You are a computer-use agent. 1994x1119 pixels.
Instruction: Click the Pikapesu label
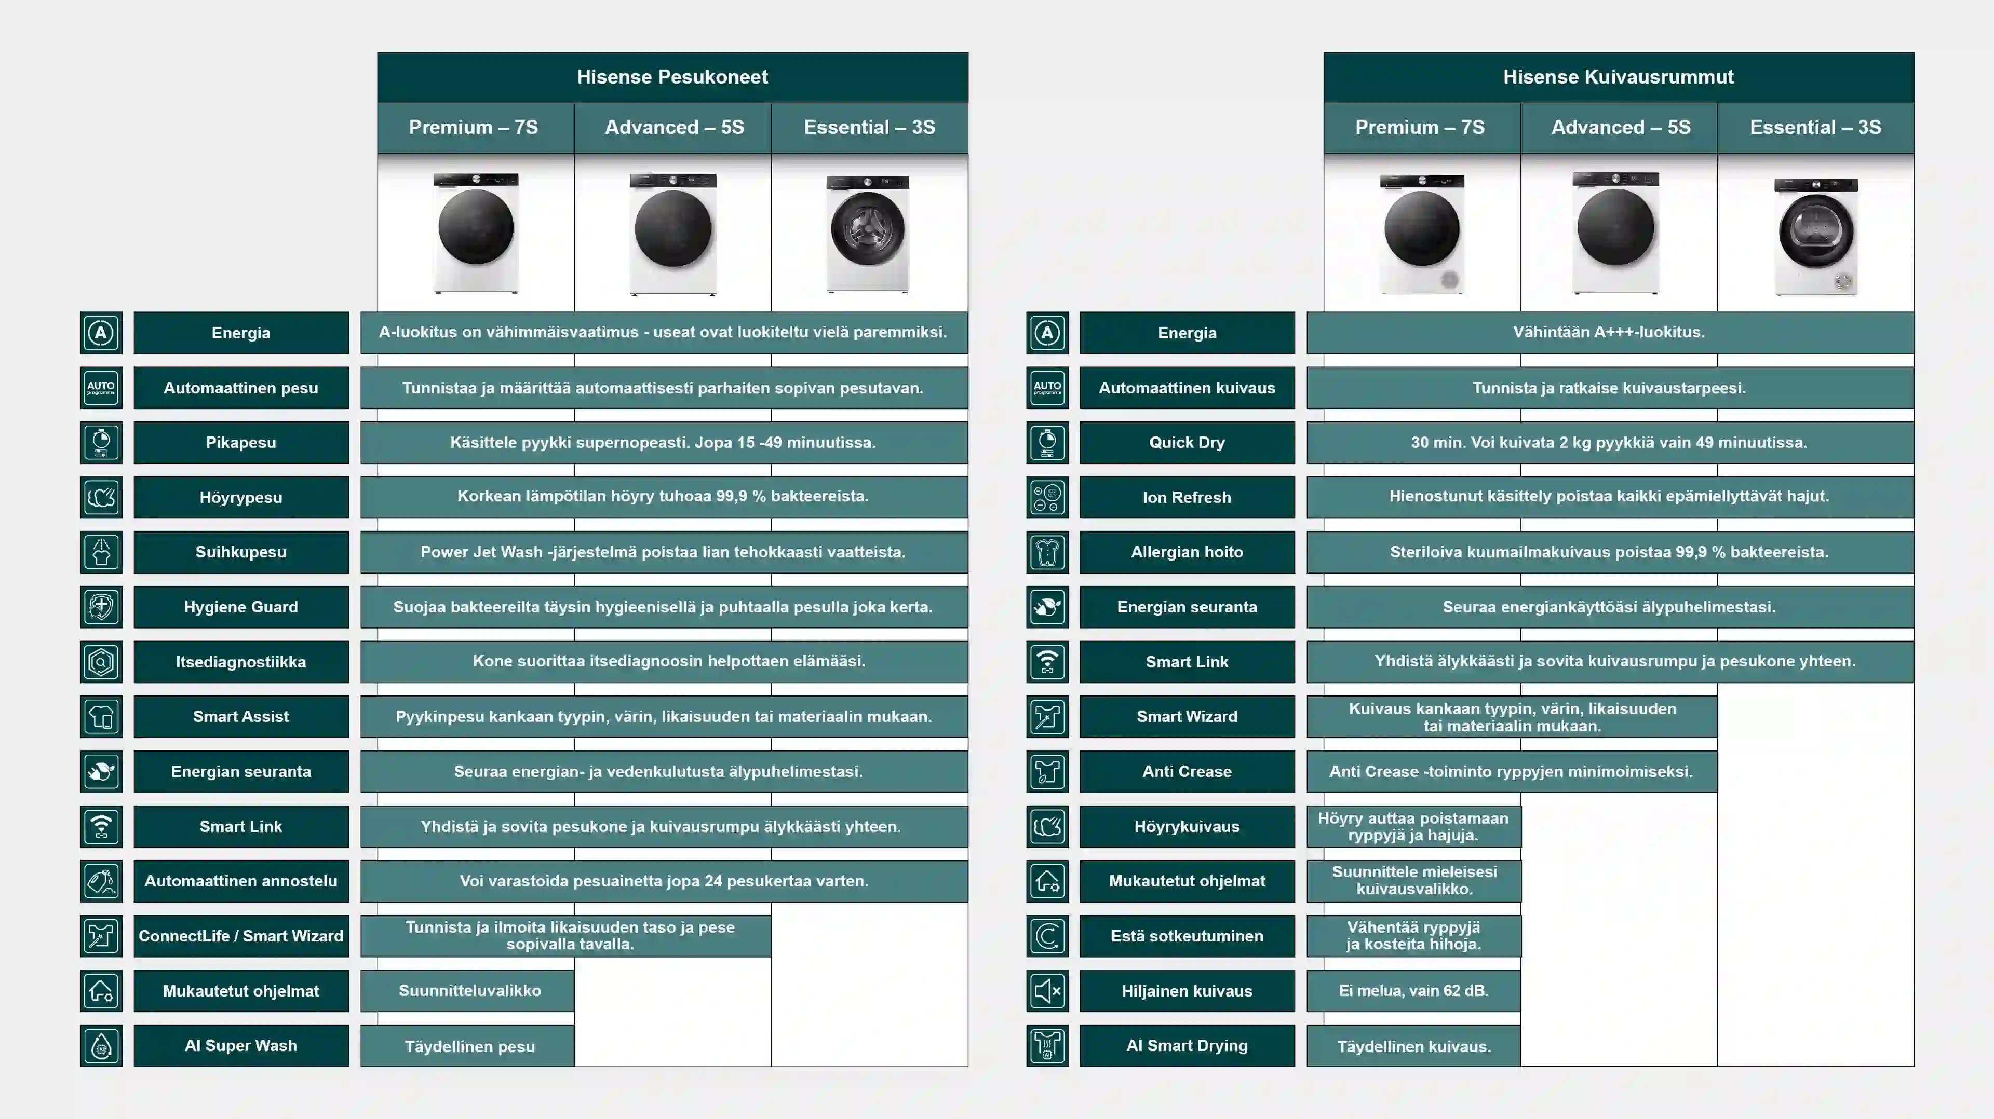[241, 443]
